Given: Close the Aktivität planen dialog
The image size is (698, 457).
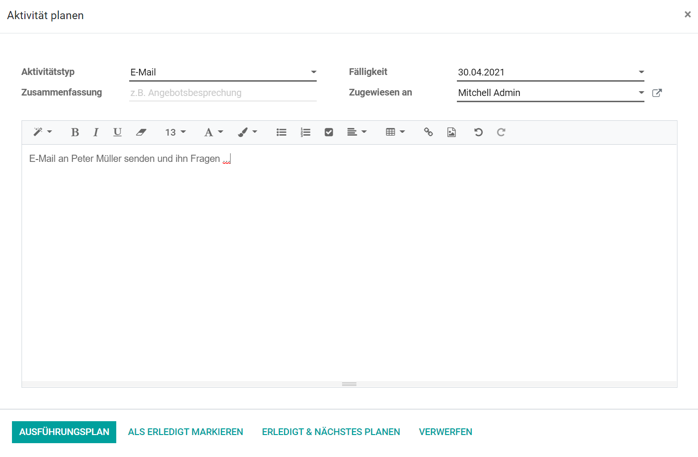Looking at the screenshot, I should [x=687, y=14].
